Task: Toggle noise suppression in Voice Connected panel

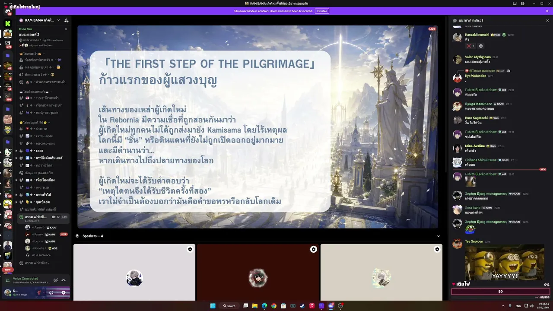Action: click(x=56, y=280)
